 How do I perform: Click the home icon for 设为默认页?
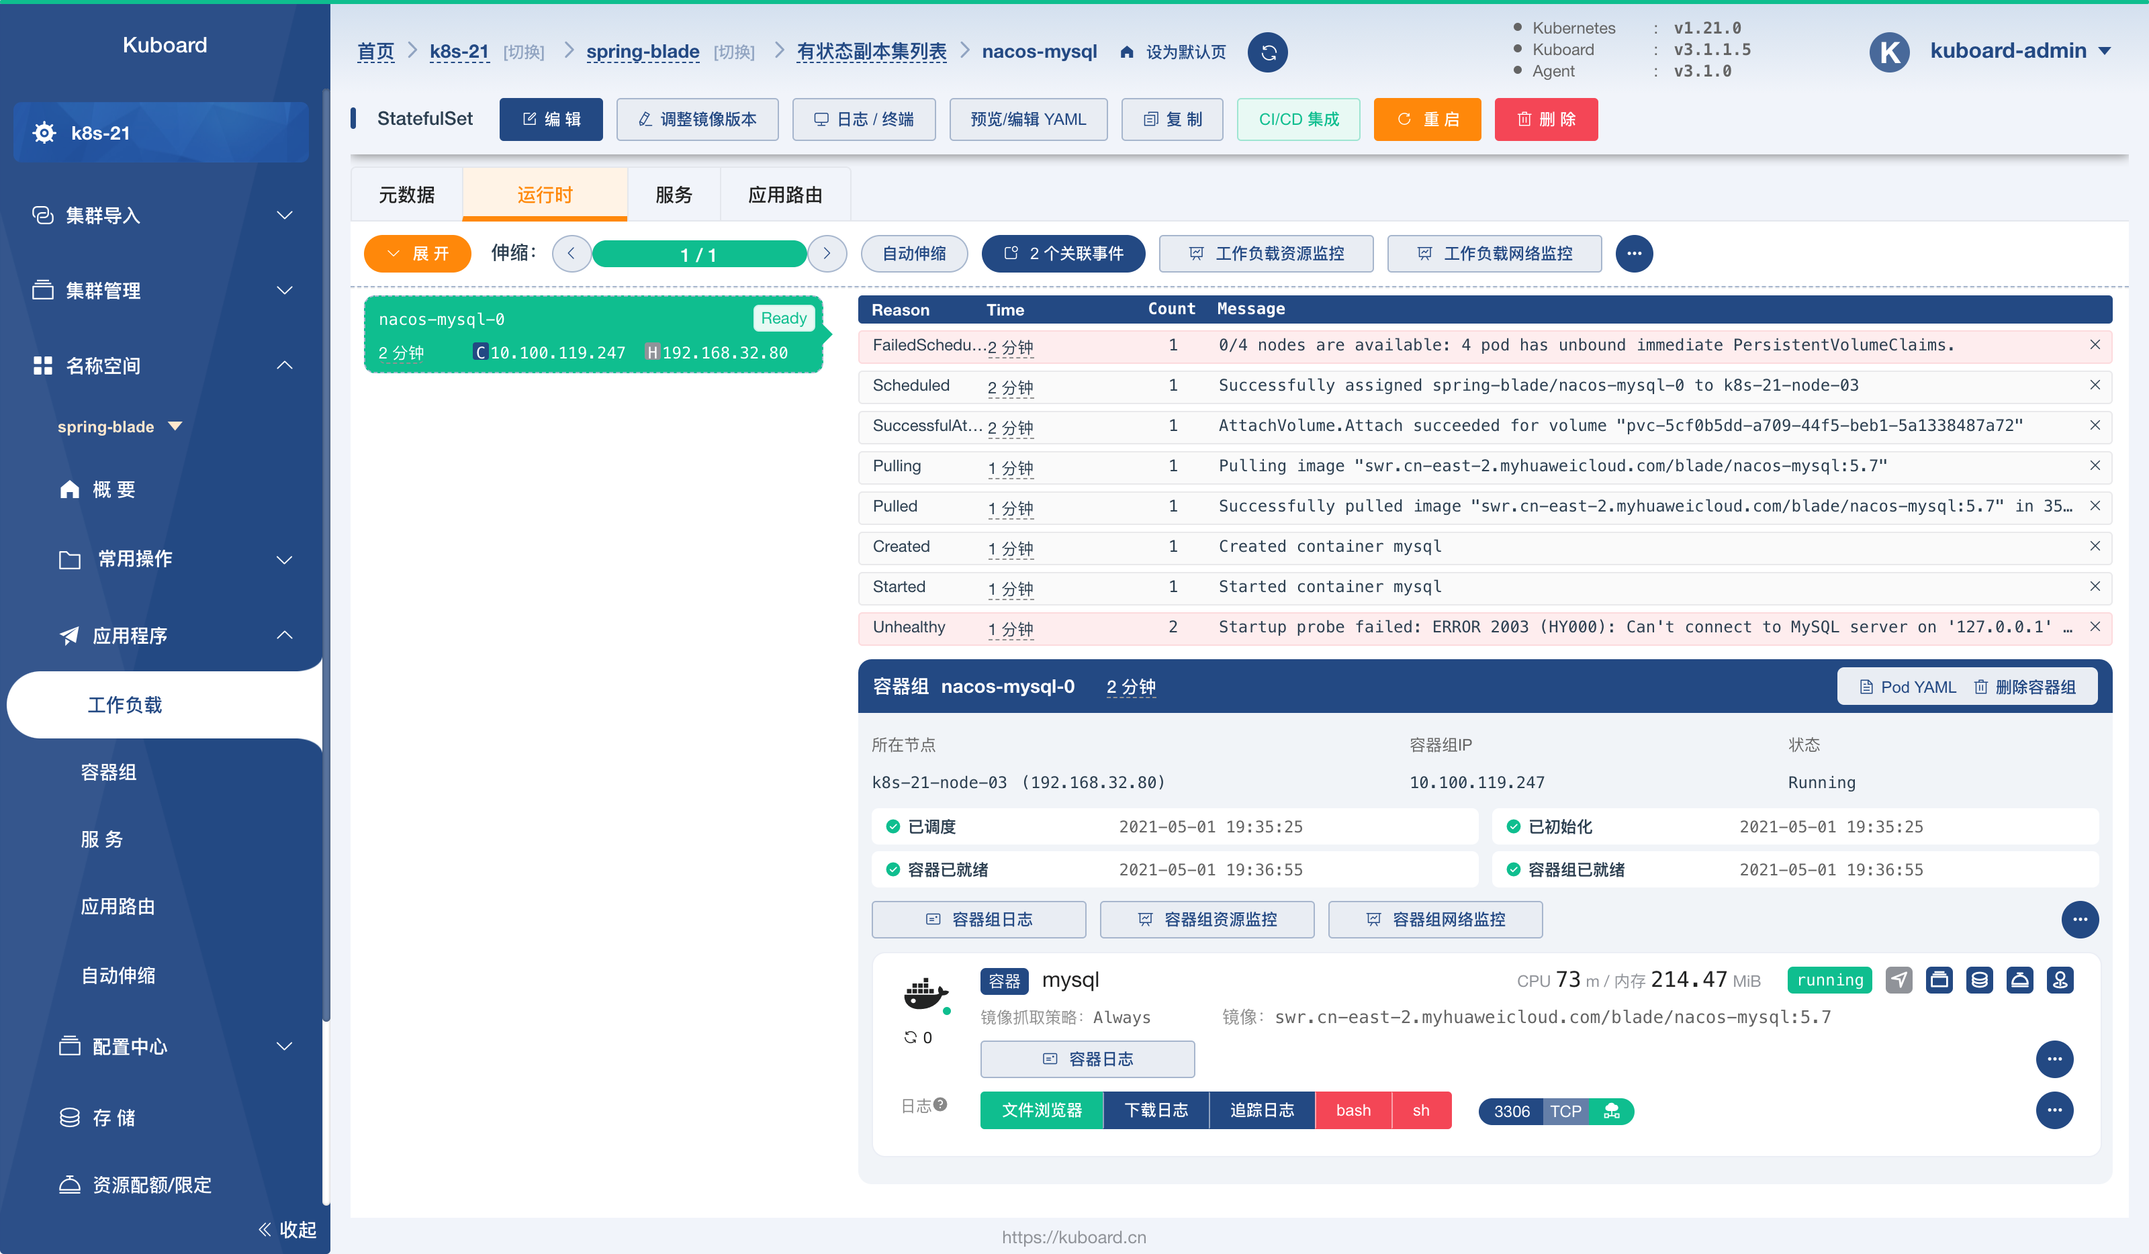[x=1126, y=52]
